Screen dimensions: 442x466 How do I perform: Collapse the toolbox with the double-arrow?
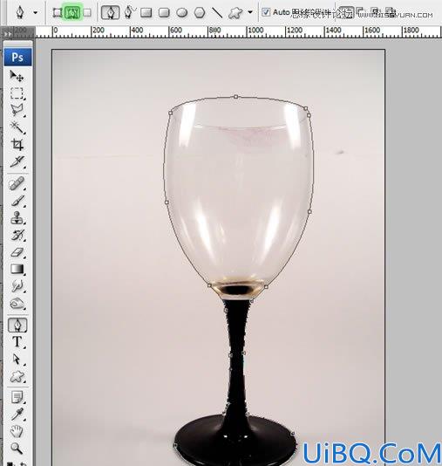point(8,33)
